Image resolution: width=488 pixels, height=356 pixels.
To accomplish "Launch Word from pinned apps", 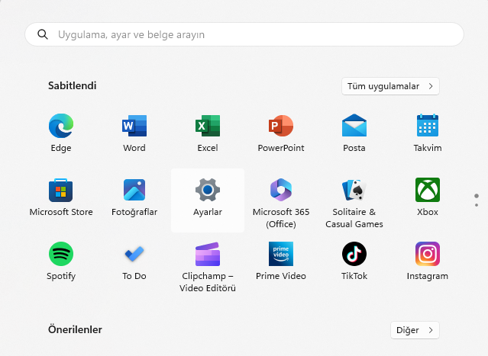I will pyautogui.click(x=134, y=133).
